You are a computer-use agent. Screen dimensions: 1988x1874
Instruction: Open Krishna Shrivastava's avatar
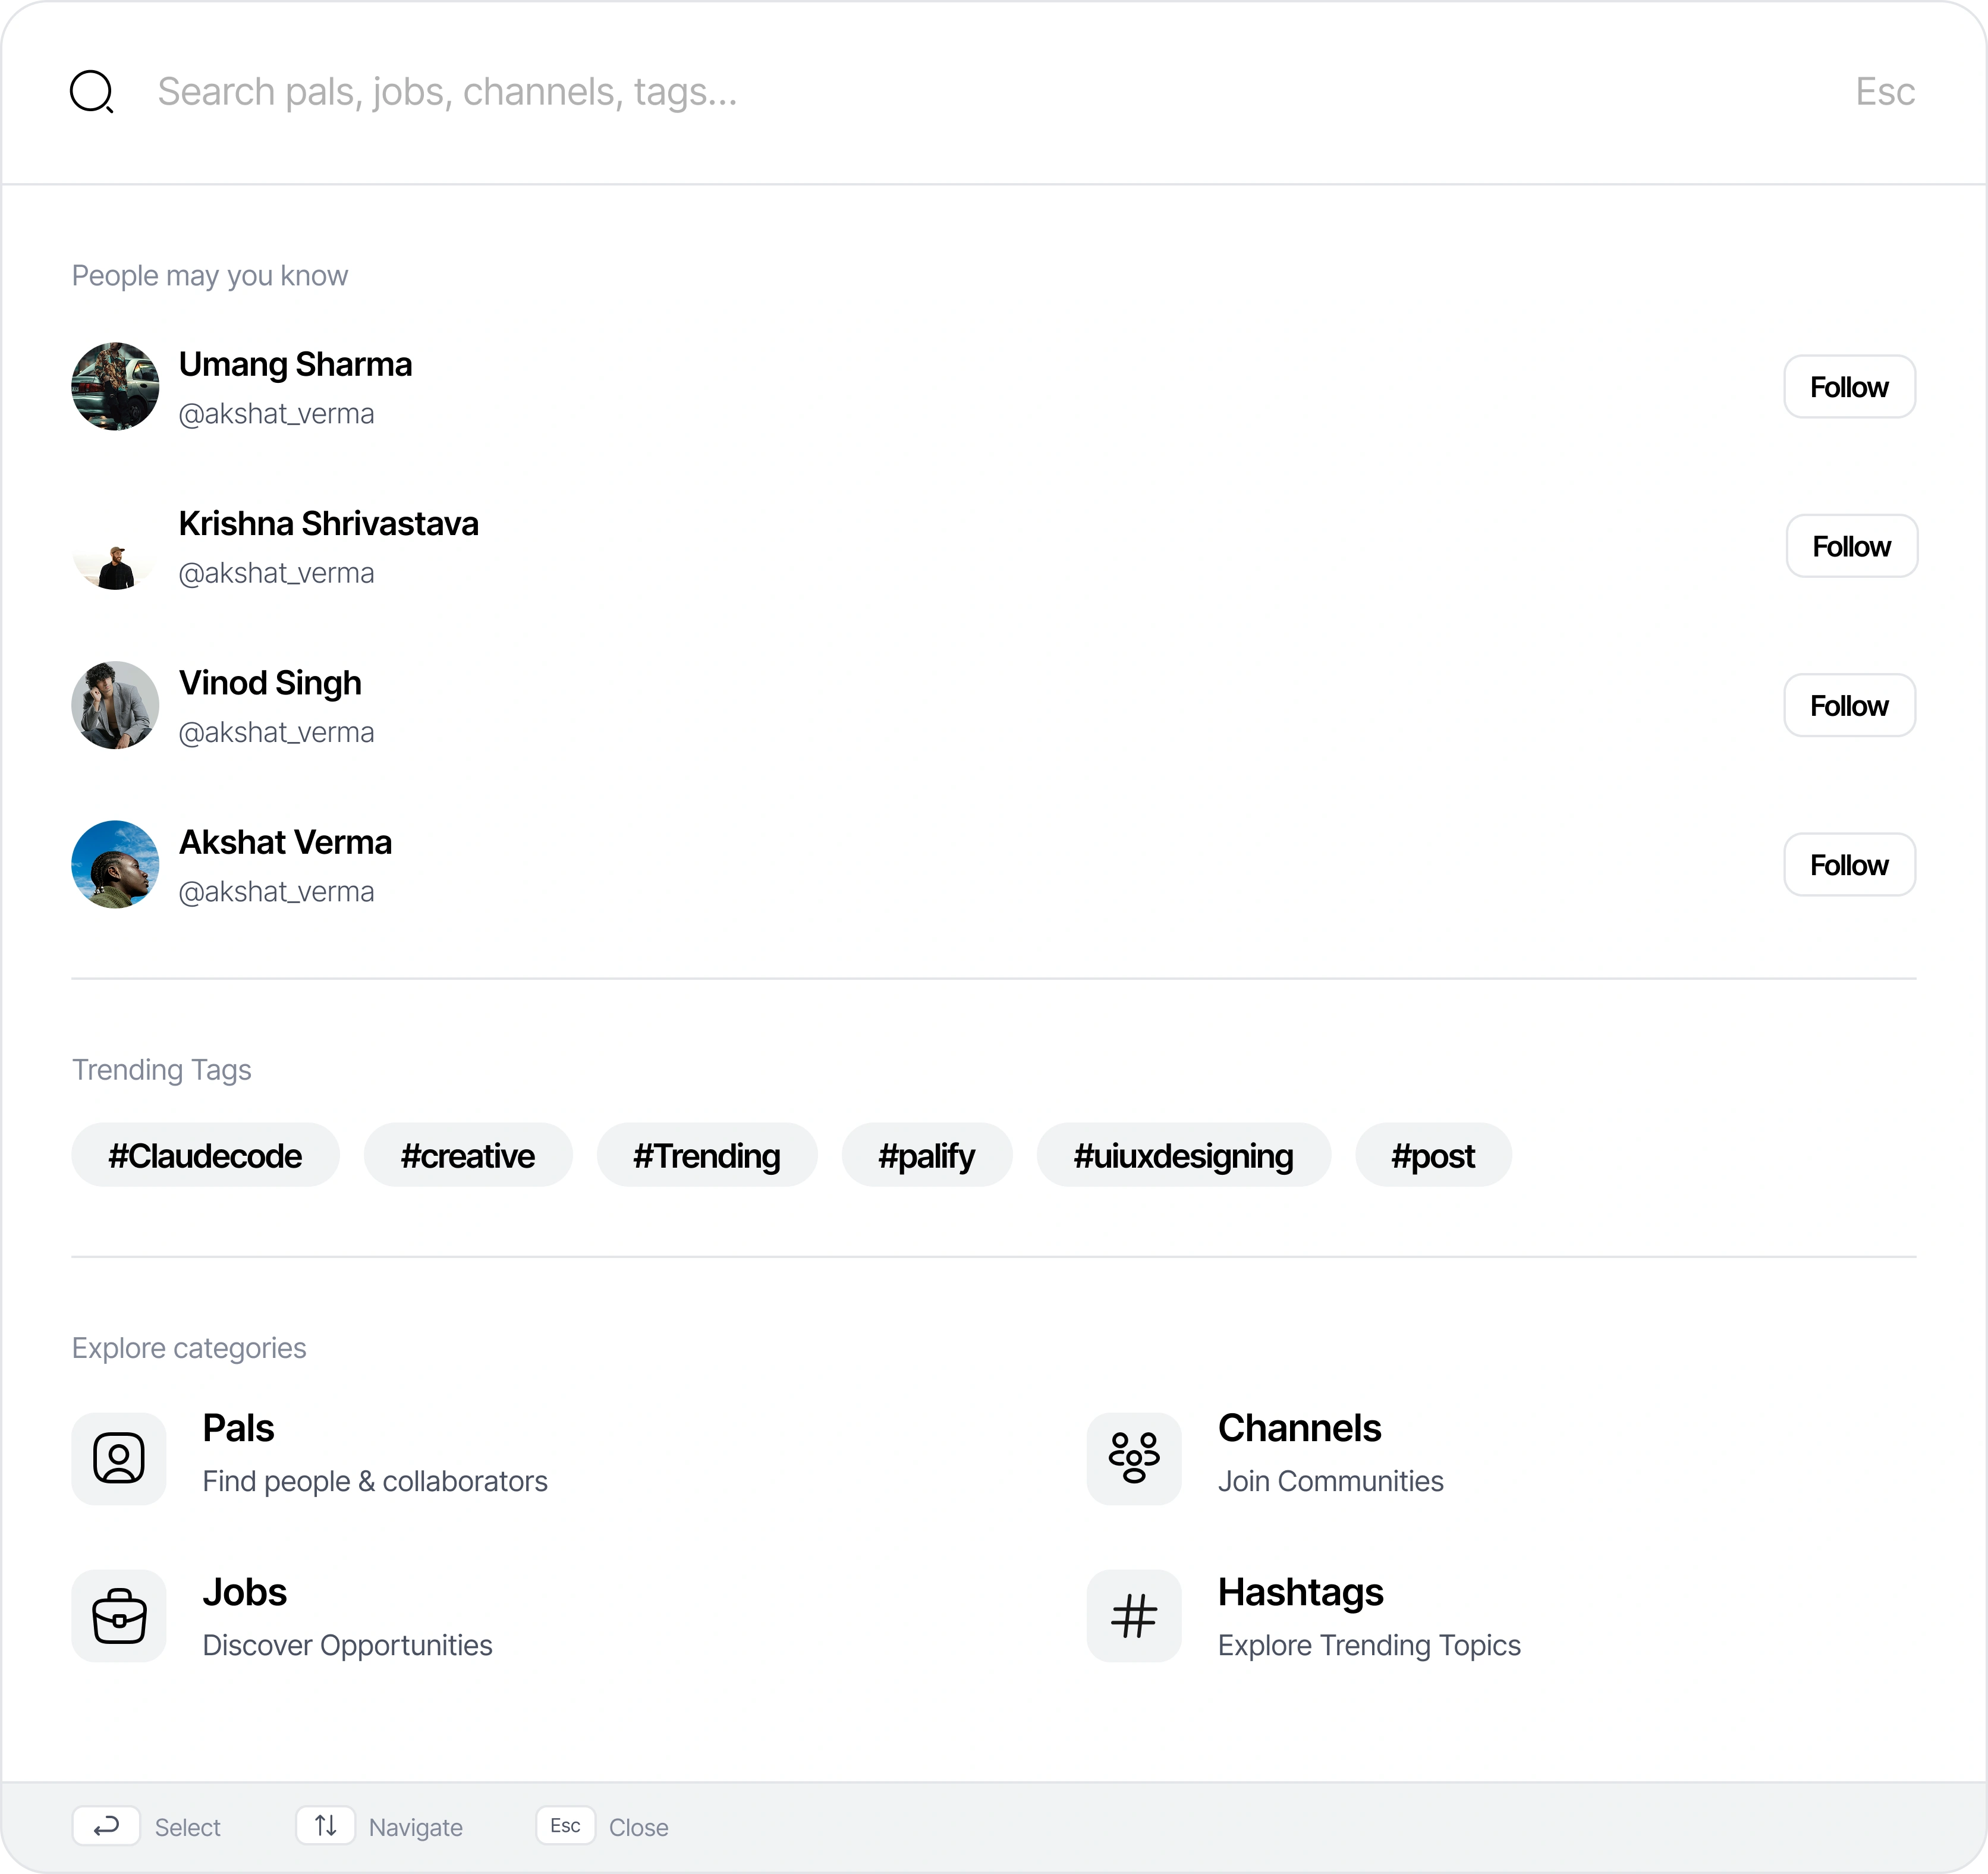point(115,546)
